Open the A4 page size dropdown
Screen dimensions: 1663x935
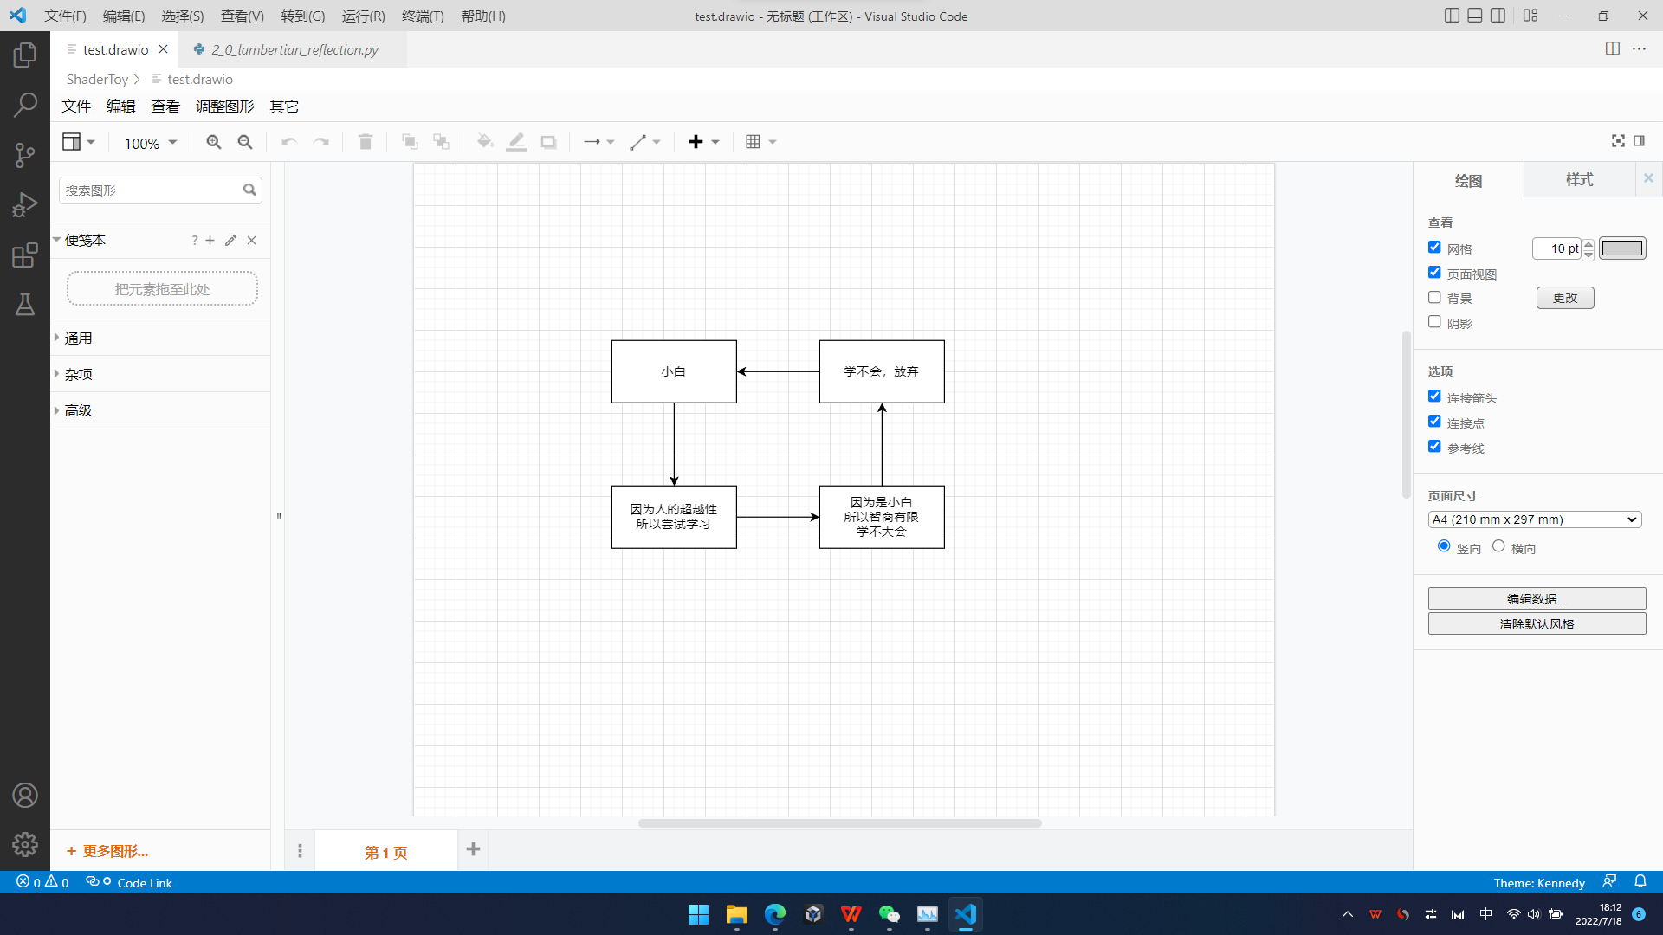(x=1534, y=519)
